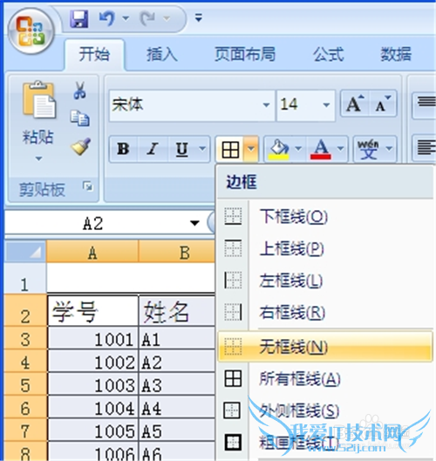436x461 pixels.
Task: Customize the Quick Access Toolbar
Action: point(199,17)
